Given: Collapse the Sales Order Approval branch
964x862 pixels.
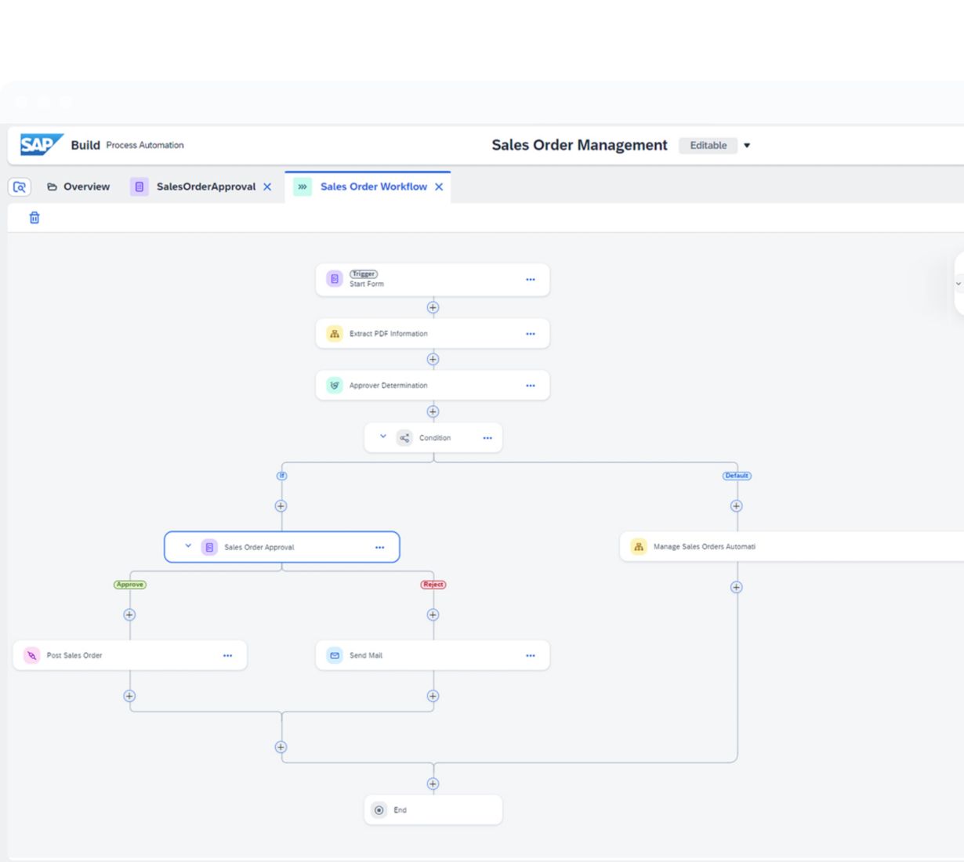Looking at the screenshot, I should click(x=188, y=547).
